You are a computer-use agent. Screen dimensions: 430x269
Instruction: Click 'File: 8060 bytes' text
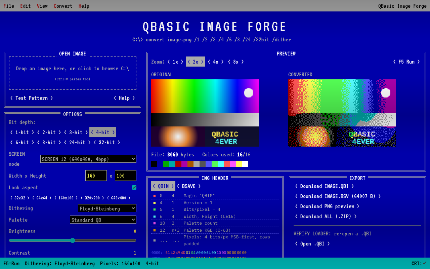click(x=173, y=155)
